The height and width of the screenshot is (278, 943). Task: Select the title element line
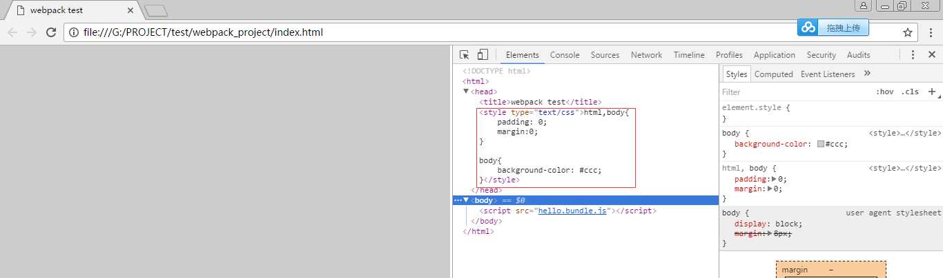click(x=540, y=102)
